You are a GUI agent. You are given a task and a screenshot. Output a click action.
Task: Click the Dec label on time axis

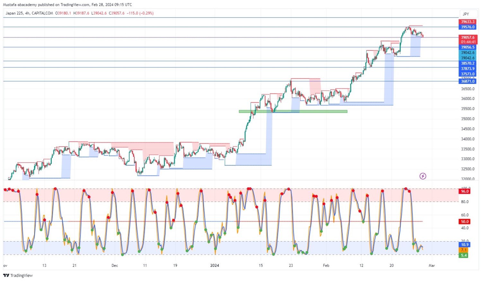pos(115,266)
